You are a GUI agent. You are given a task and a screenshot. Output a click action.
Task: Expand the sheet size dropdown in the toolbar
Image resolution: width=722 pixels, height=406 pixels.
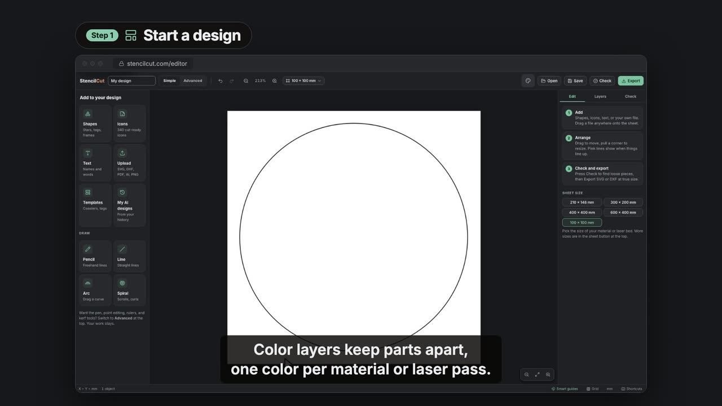pyautogui.click(x=303, y=81)
